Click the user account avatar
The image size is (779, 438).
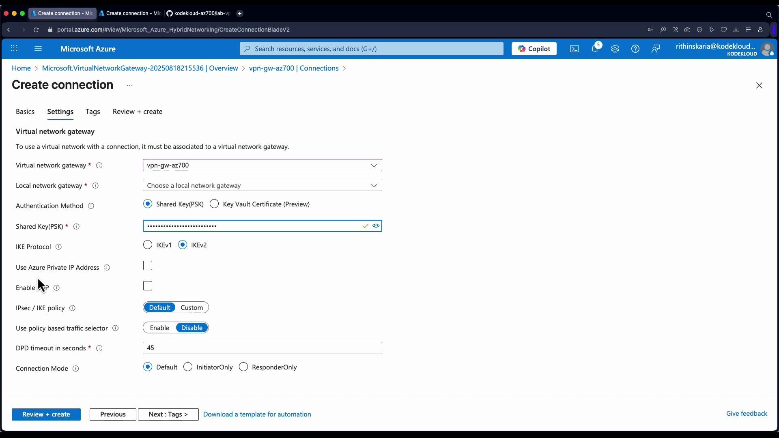[x=767, y=49]
